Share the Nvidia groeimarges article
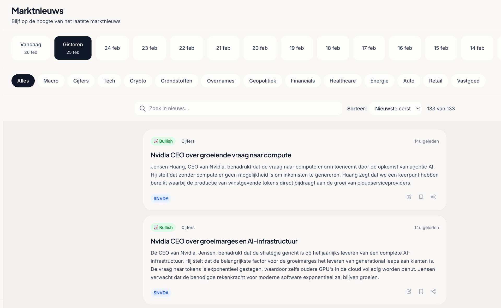Image resolution: width=501 pixels, height=308 pixels. [x=433, y=292]
